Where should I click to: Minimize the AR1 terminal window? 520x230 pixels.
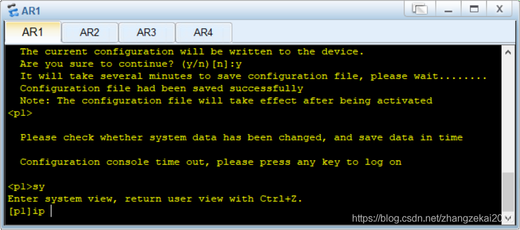[449, 9]
